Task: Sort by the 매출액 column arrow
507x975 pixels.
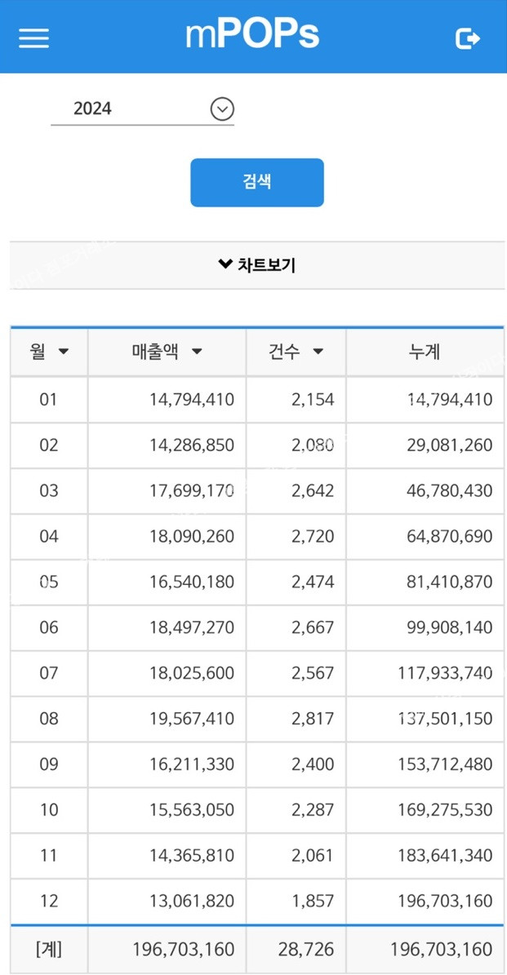Action: 196,352
